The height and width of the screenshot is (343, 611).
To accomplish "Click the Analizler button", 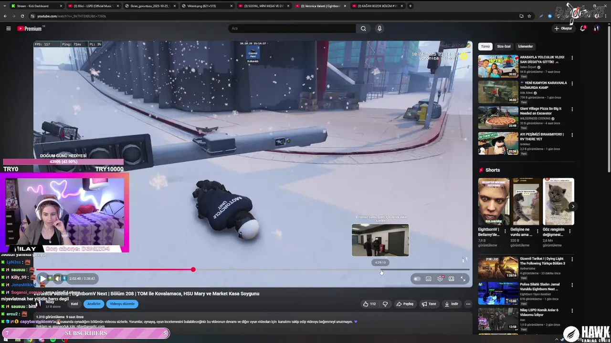I will [94, 304].
